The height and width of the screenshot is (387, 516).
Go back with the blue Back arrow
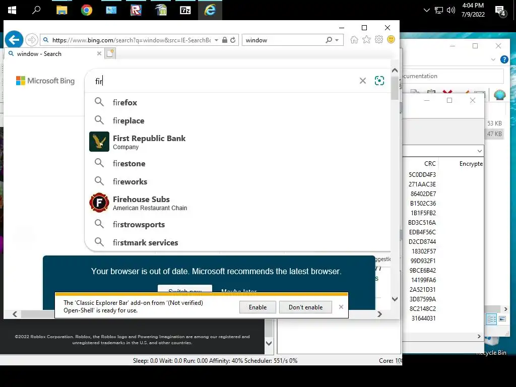click(x=14, y=40)
